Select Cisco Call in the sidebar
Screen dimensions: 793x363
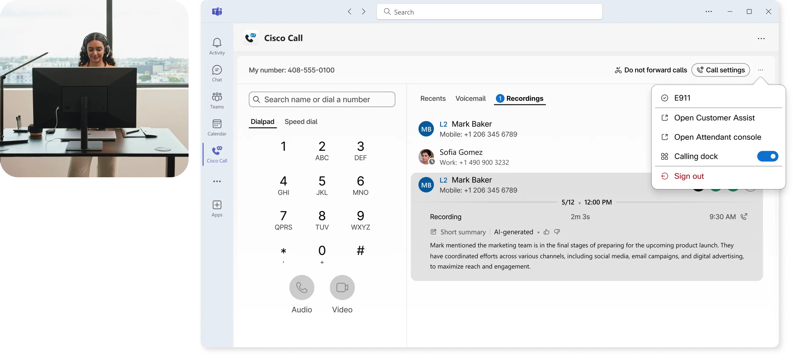[217, 154]
